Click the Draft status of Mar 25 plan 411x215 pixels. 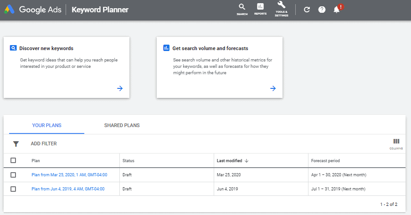[x=127, y=174]
